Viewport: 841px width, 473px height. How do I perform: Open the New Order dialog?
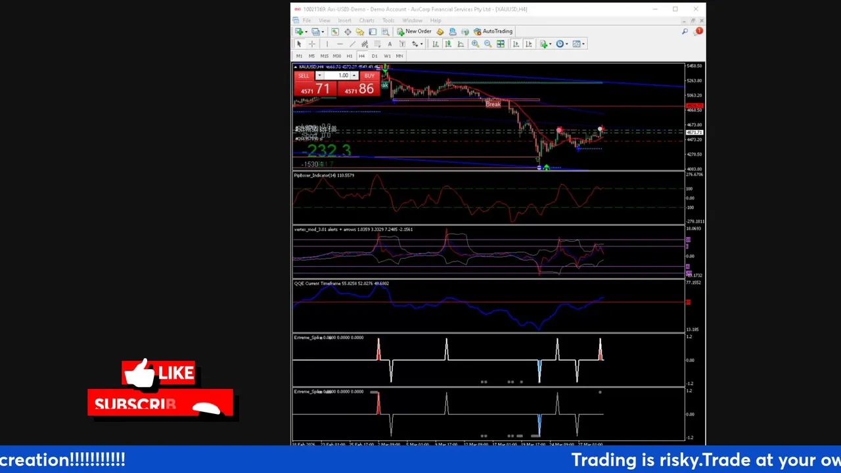pos(415,32)
